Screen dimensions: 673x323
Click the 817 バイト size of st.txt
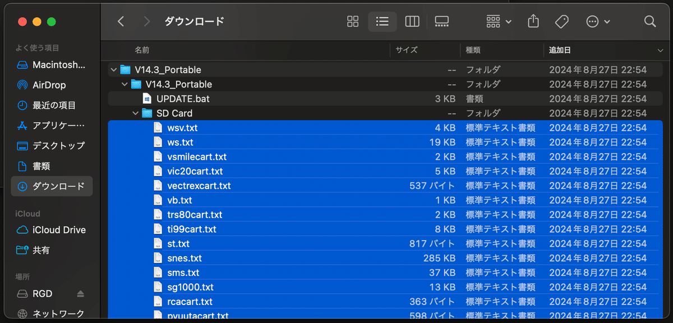(432, 244)
